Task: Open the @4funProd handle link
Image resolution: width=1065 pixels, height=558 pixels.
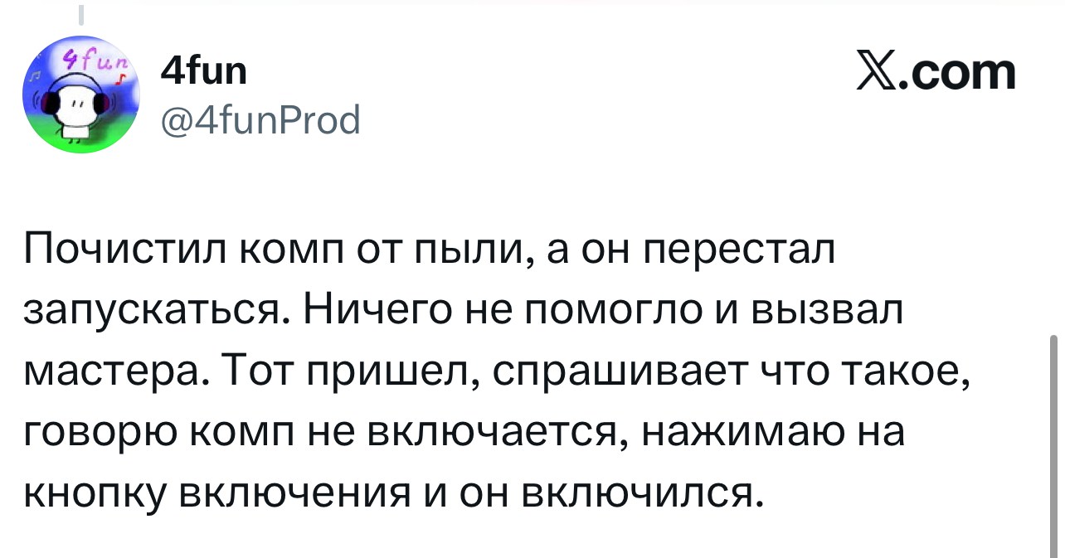Action: 260,120
